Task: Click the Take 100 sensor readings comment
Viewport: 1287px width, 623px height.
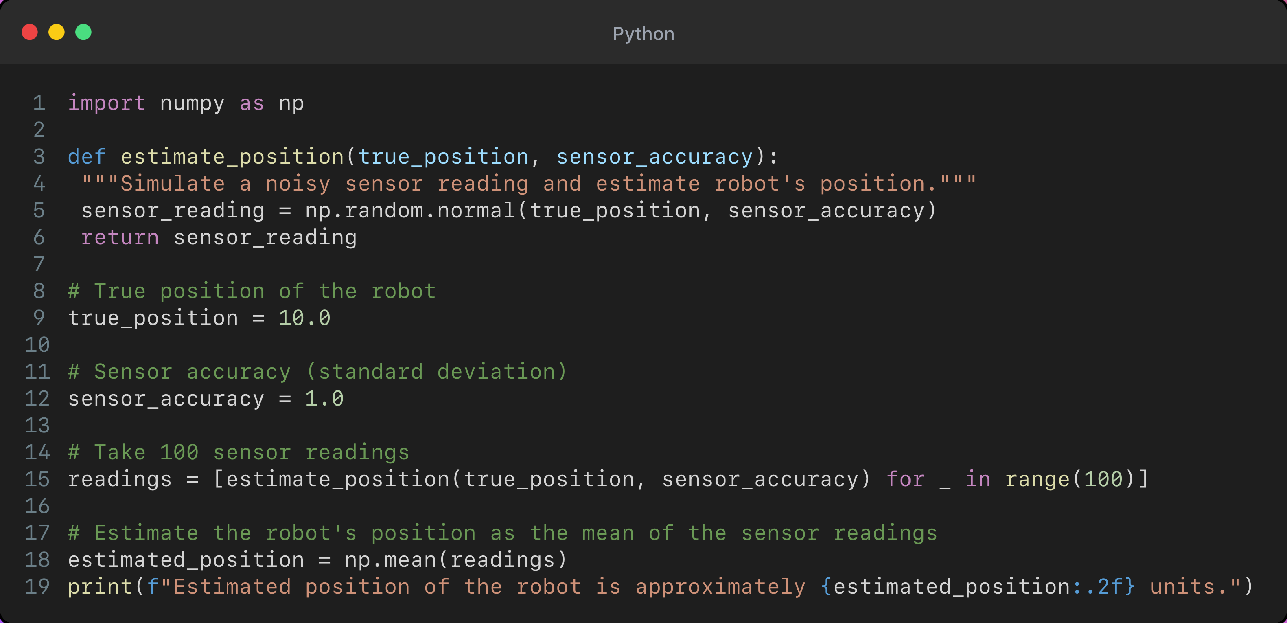Action: coord(239,452)
